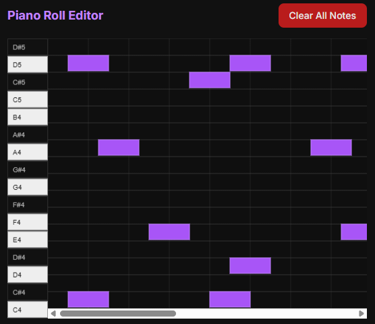Select the G#4 piano key

(28, 169)
